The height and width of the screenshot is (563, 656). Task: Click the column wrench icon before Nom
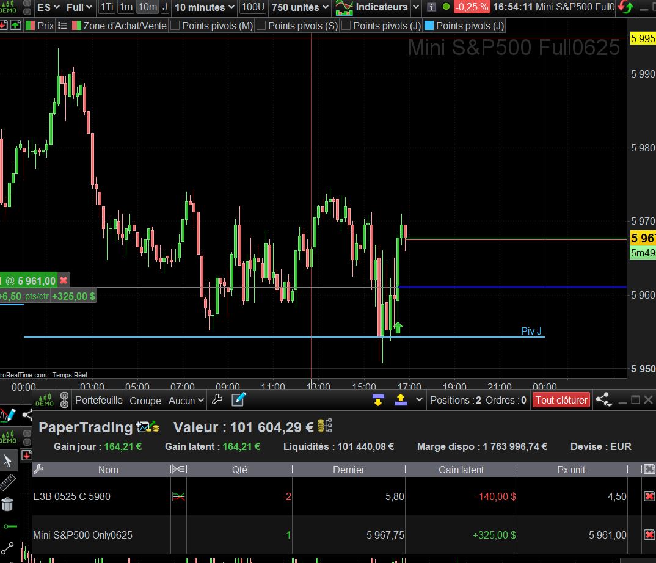[x=38, y=470]
